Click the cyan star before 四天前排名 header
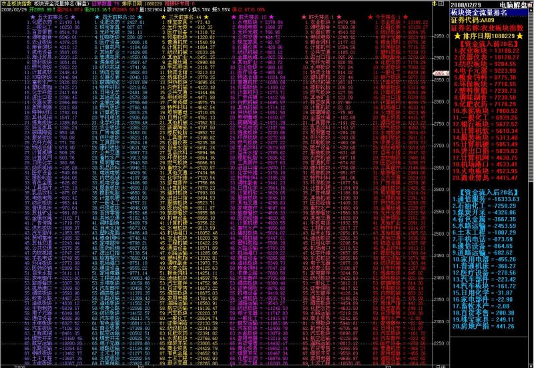 [x=97, y=17]
